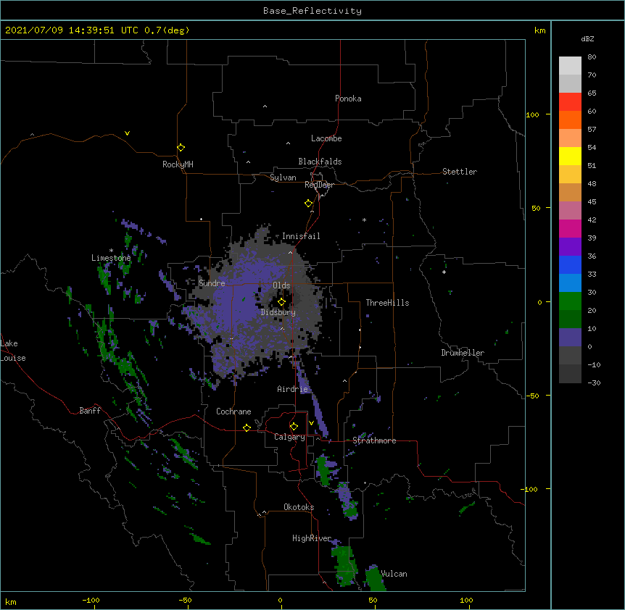Click the green 20-30 dBZ legend color
625x610 pixels.
(570, 301)
